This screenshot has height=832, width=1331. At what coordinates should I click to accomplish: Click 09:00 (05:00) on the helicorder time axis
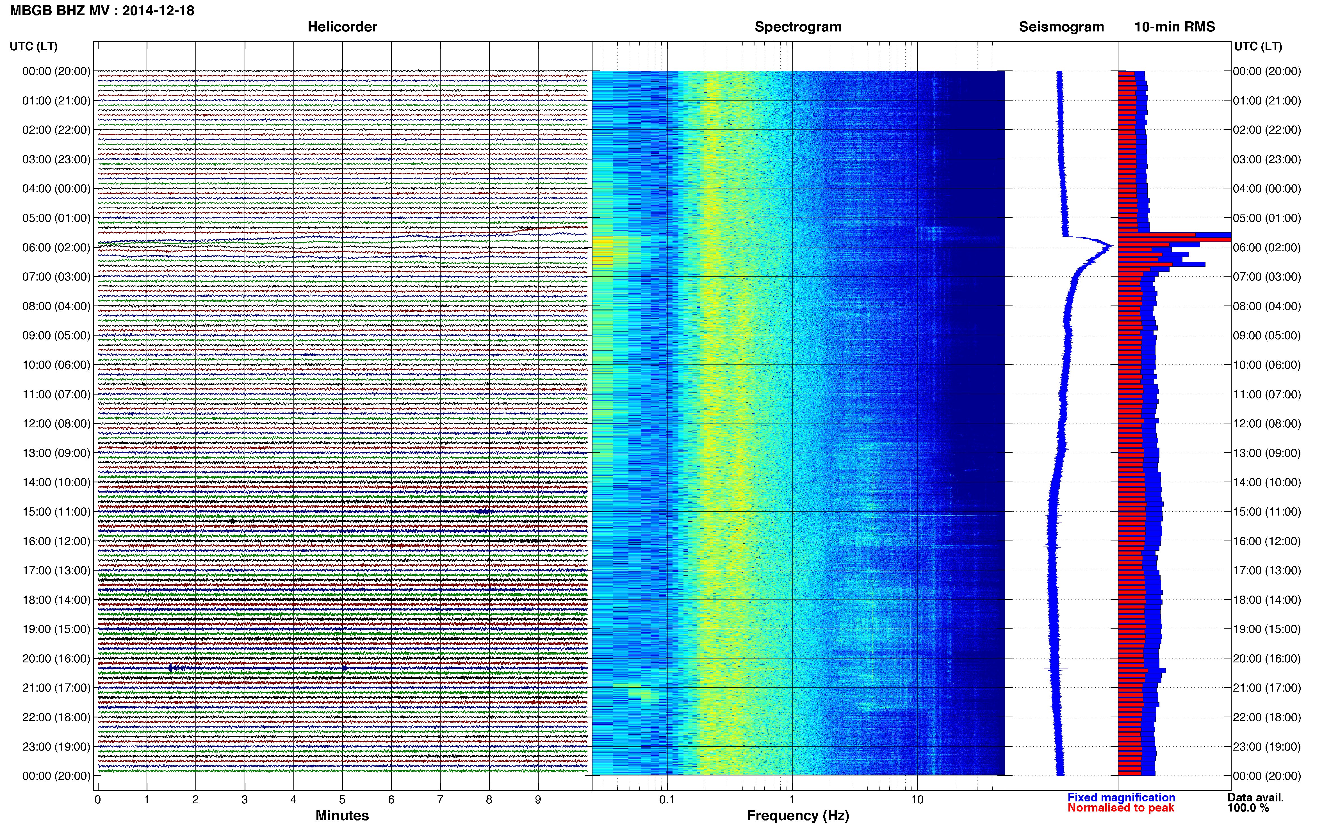[x=56, y=336]
